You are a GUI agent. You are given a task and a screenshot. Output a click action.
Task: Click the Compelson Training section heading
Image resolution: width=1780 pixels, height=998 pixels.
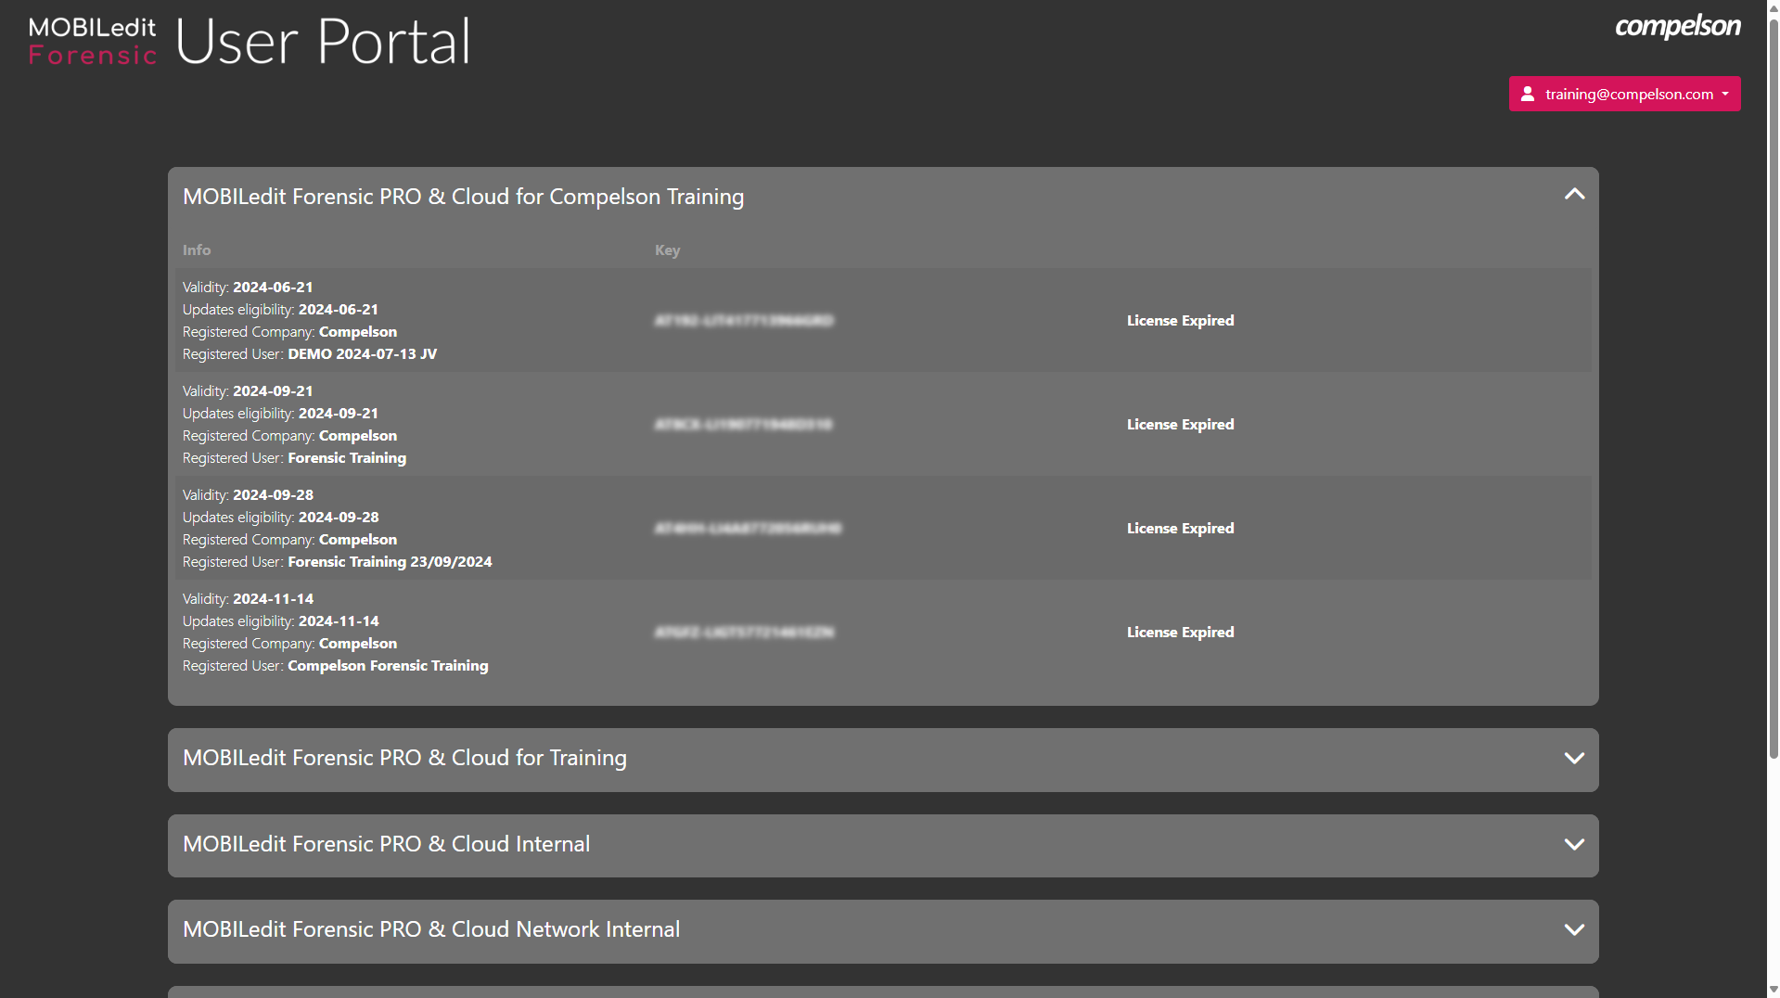tap(463, 198)
